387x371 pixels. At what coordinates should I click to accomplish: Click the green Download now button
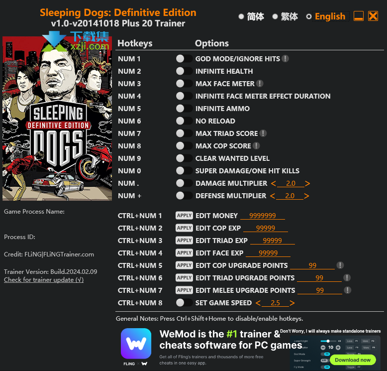[x=353, y=360]
